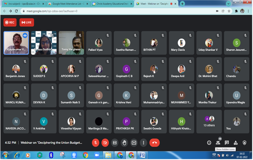
Task: Toggle the camera on or off
Action: click(105, 143)
